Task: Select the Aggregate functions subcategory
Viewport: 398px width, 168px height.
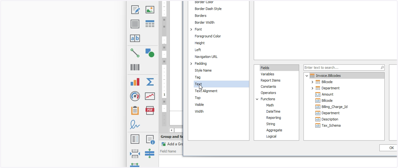Action: pyautogui.click(x=274, y=130)
